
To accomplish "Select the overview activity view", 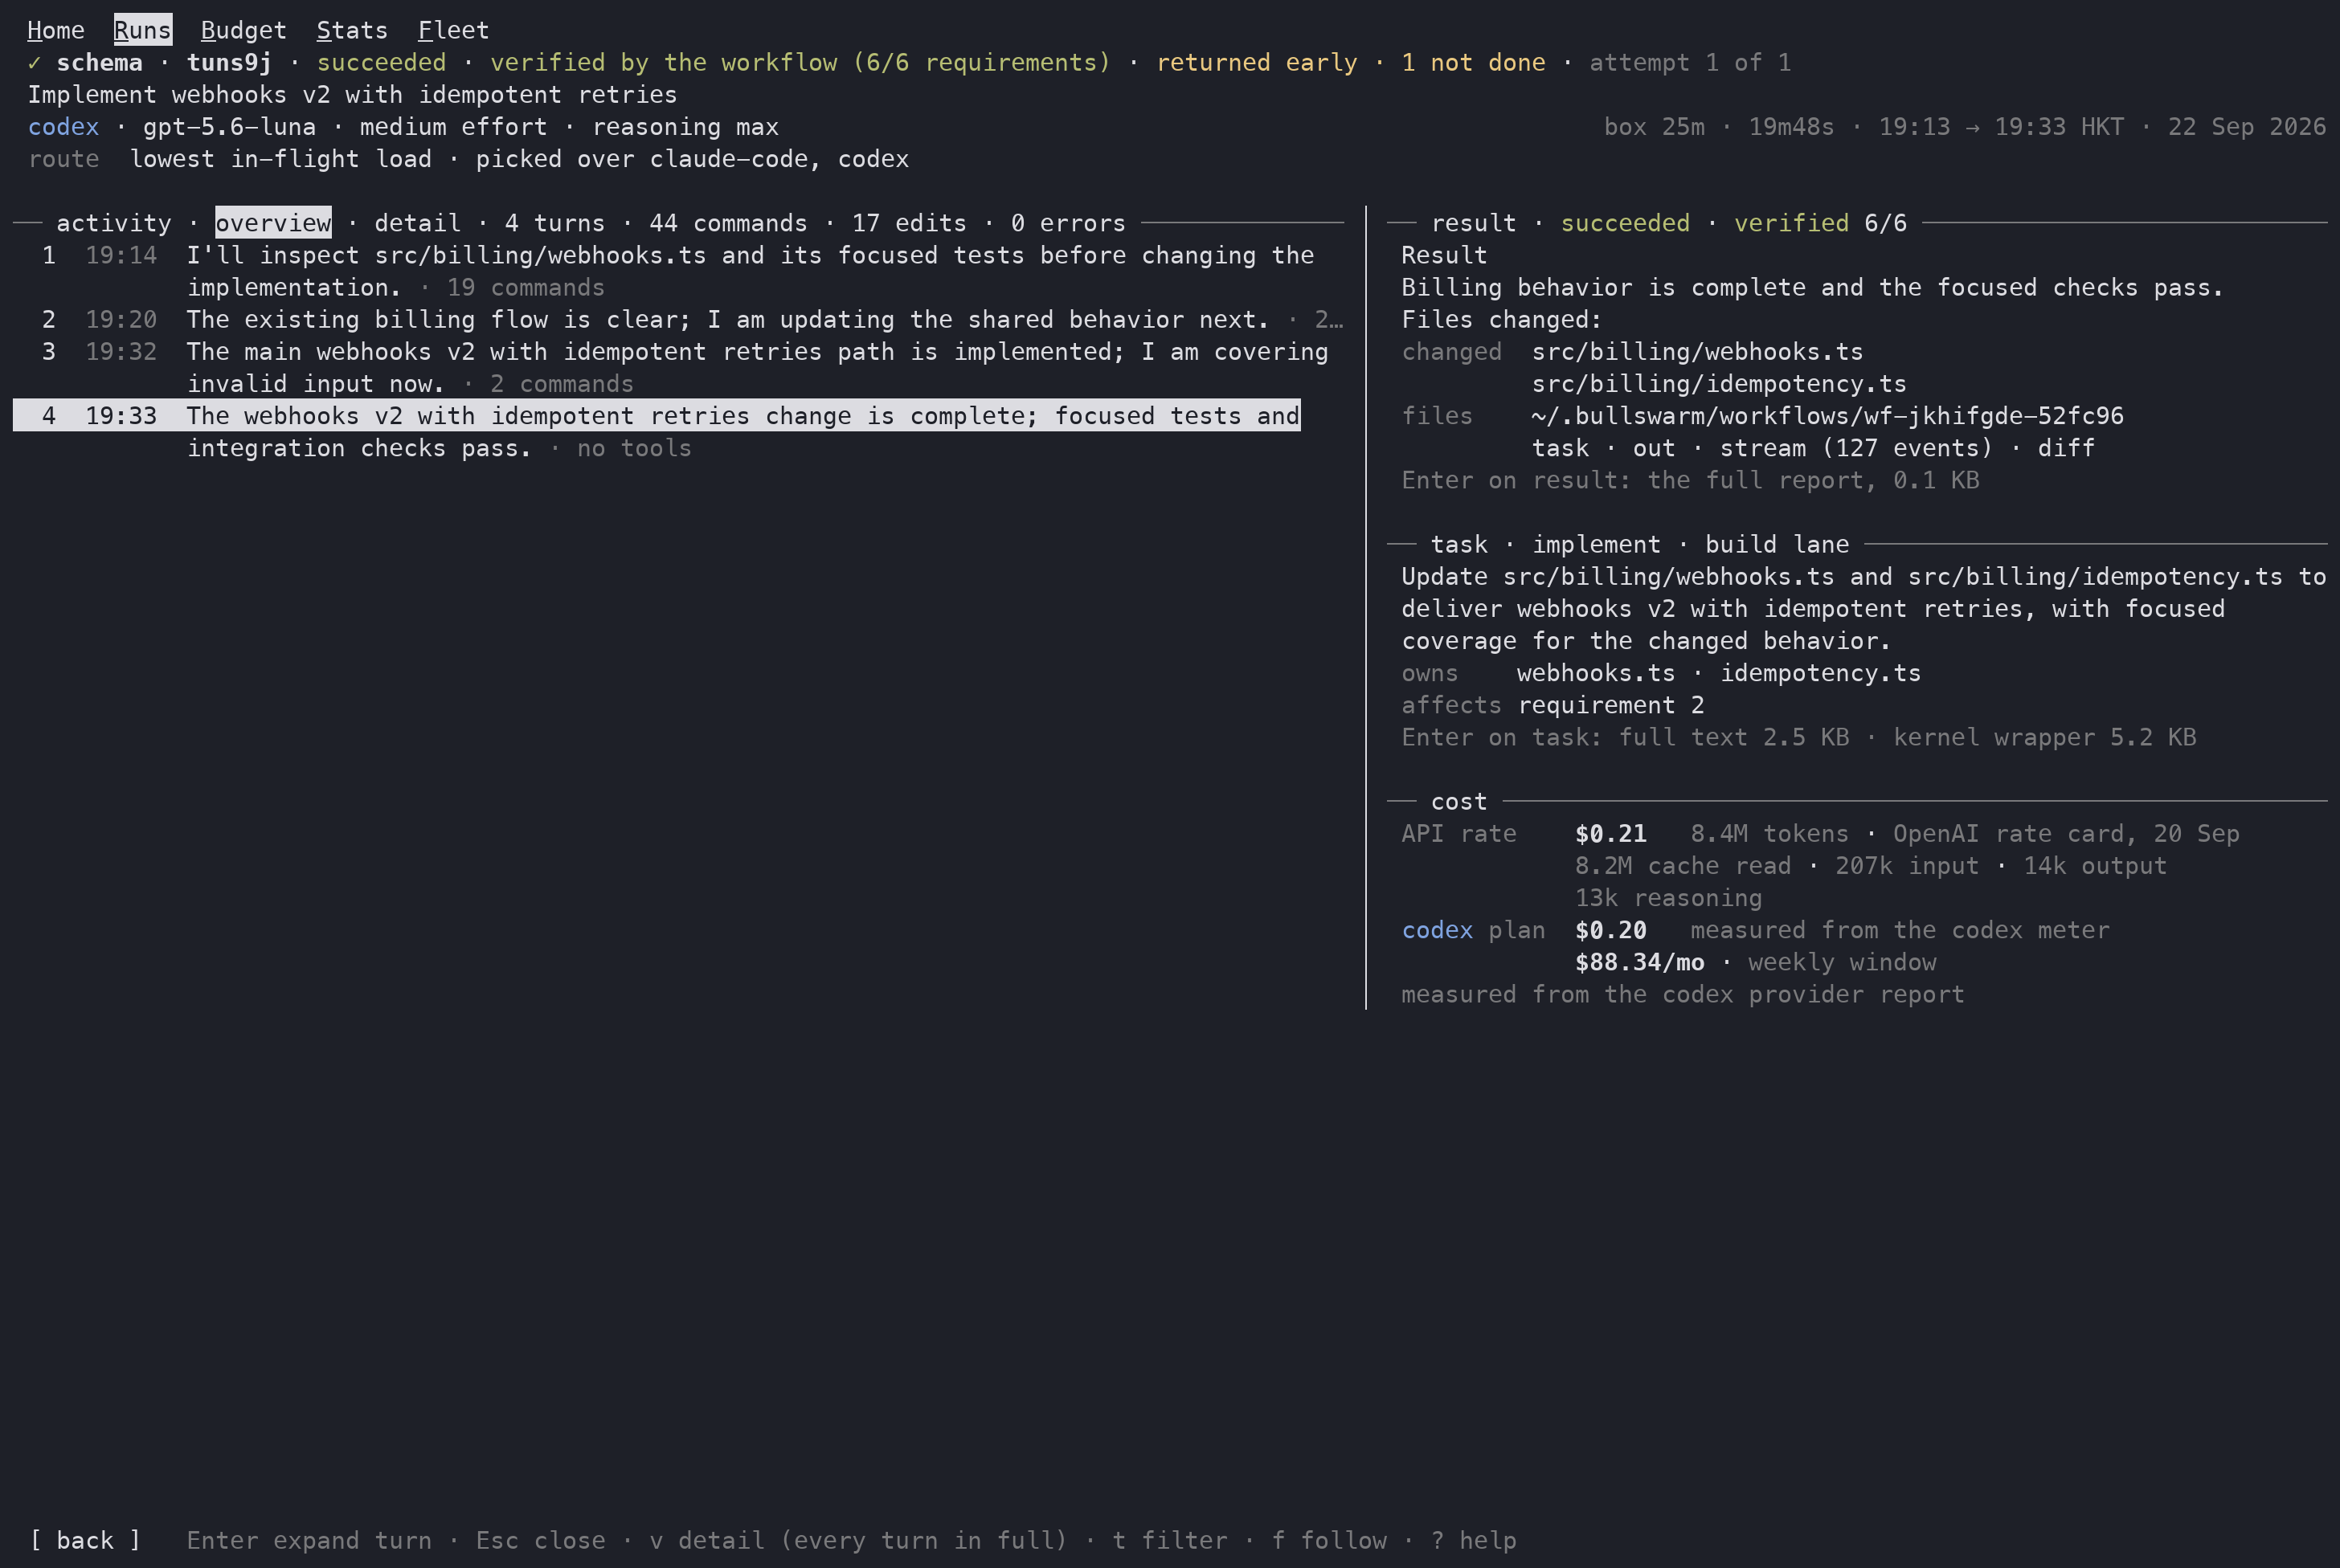I will point(273,222).
